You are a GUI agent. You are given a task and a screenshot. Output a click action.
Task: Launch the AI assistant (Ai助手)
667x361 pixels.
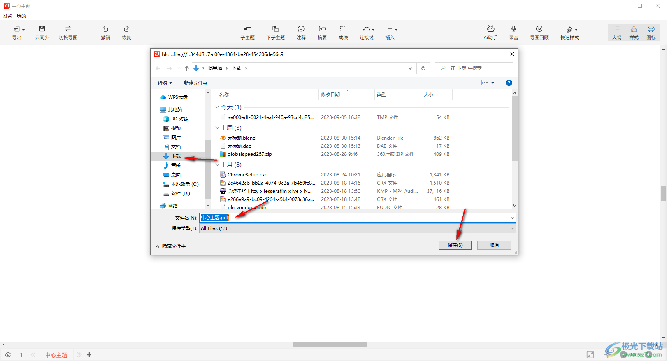tap(491, 33)
